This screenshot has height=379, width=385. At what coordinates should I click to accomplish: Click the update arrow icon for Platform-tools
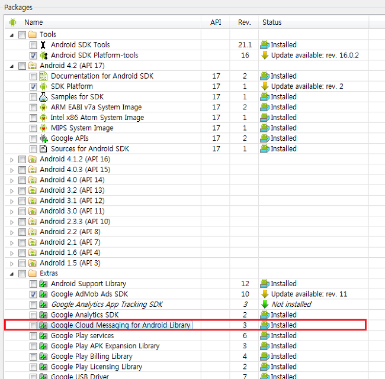265,56
